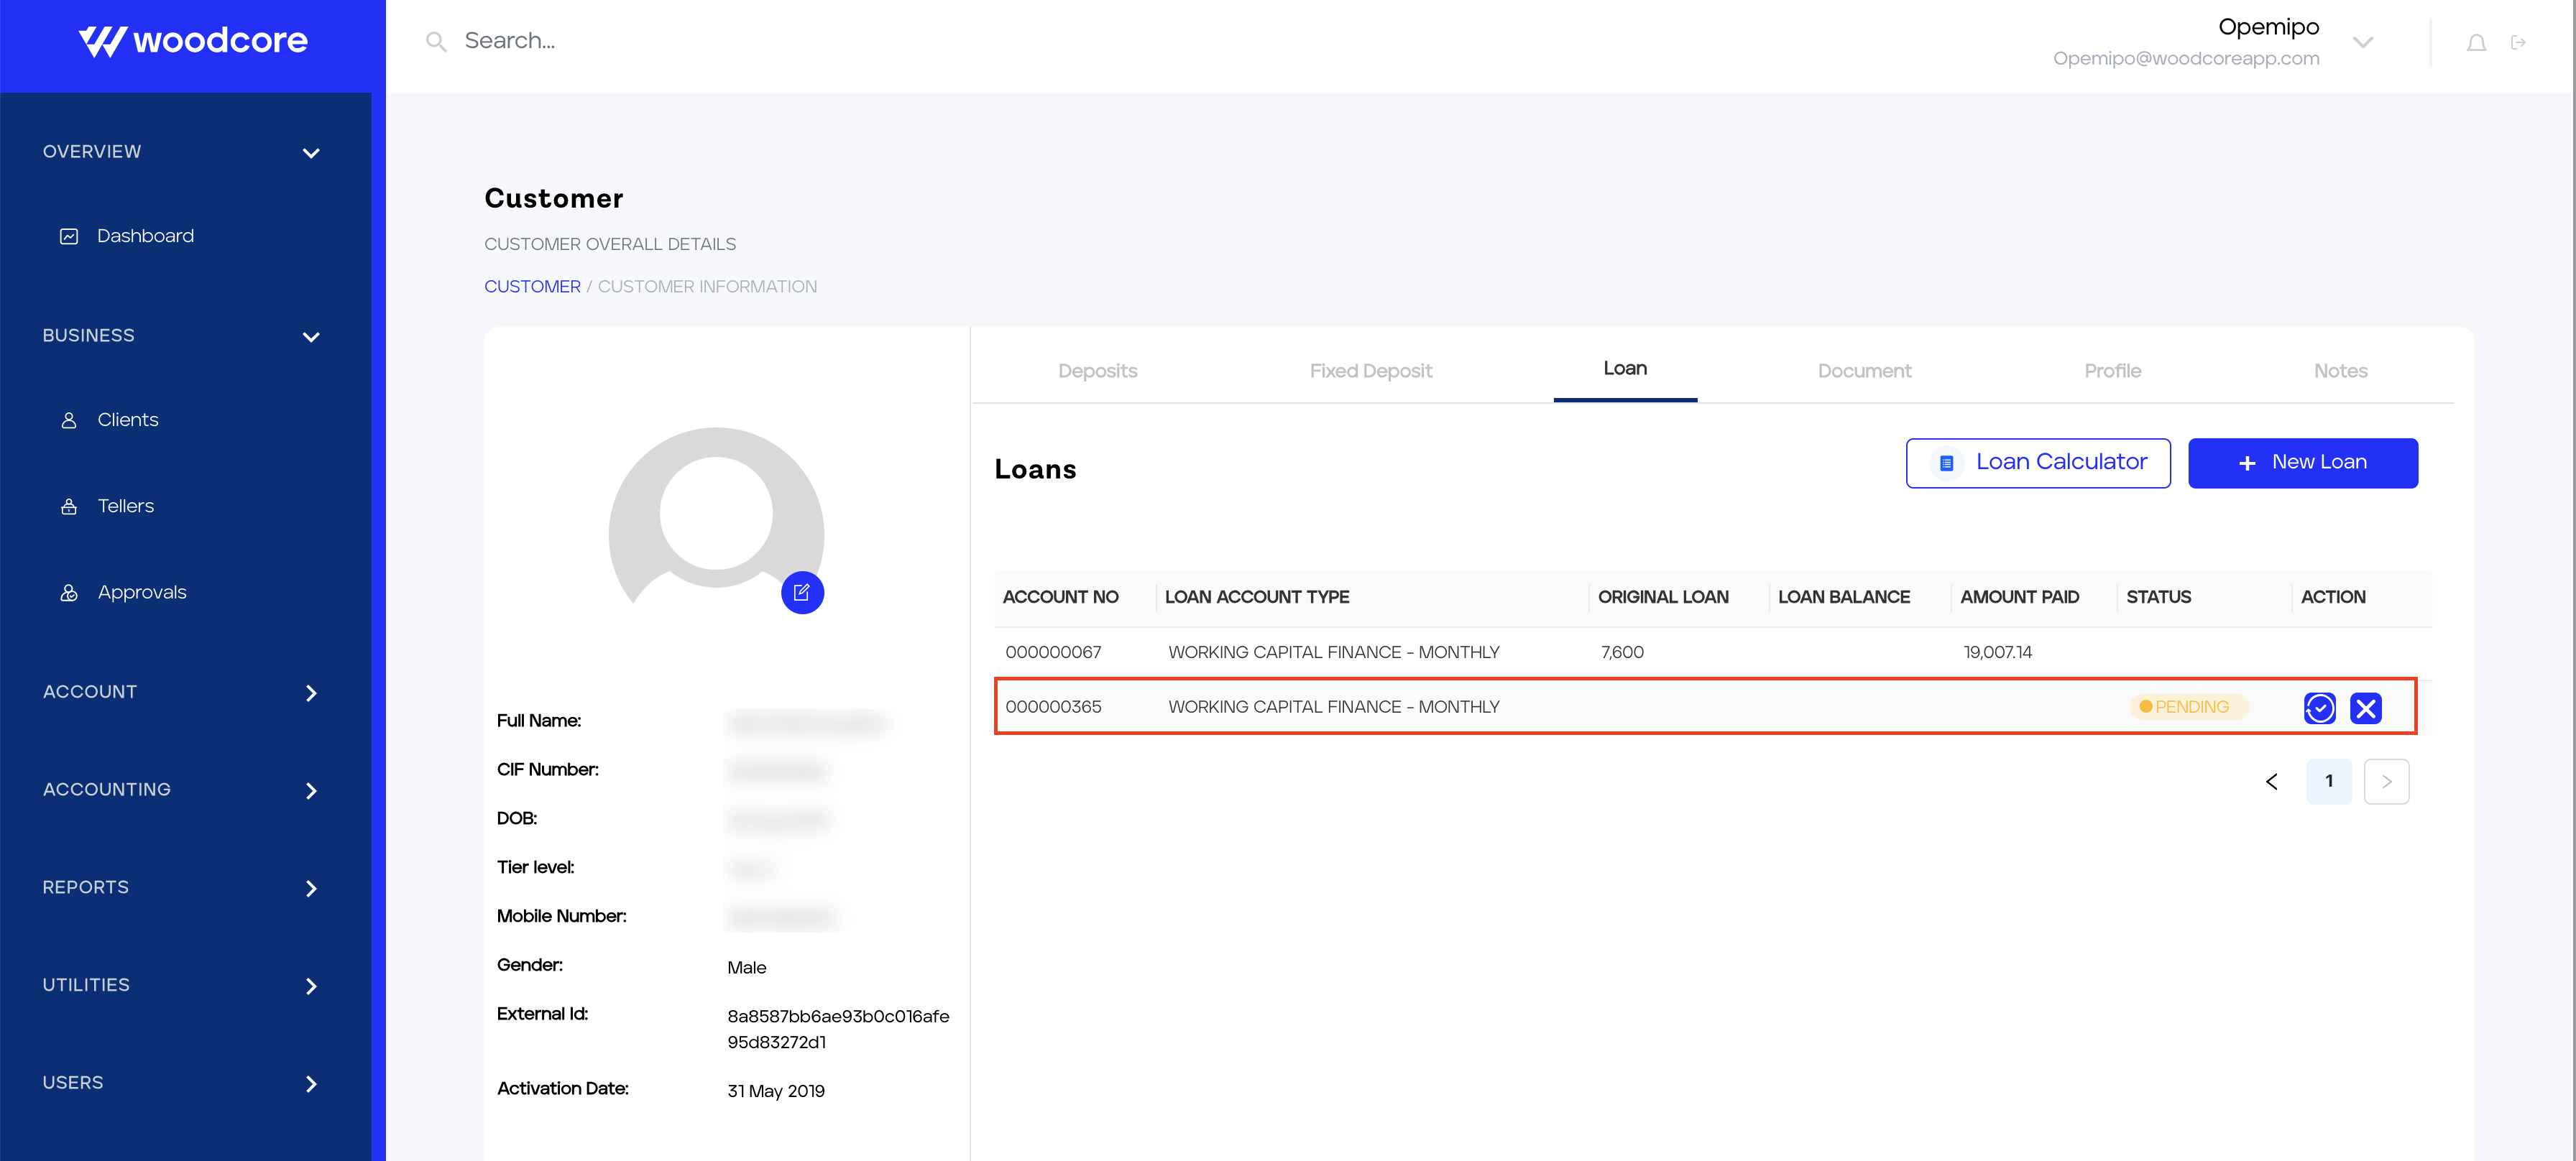Click the ACCOUNT NO column header

pos(1060,598)
